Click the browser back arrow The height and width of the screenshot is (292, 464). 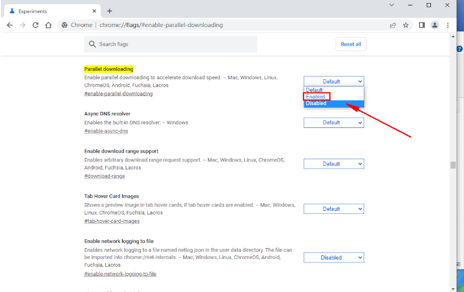click(x=9, y=25)
